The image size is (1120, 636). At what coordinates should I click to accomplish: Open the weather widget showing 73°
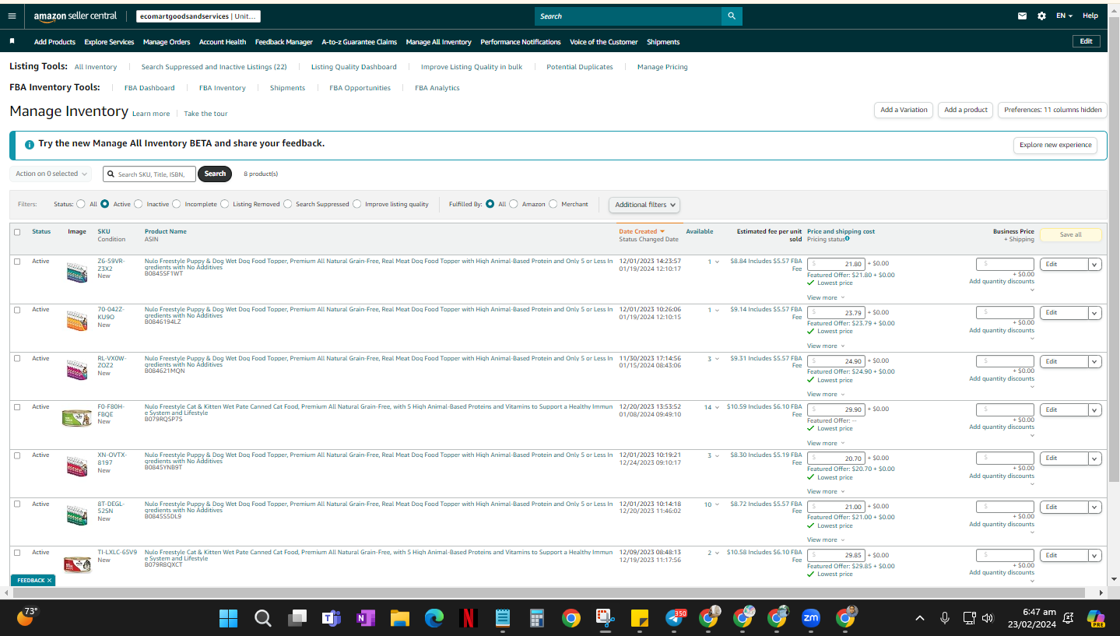tap(26, 617)
